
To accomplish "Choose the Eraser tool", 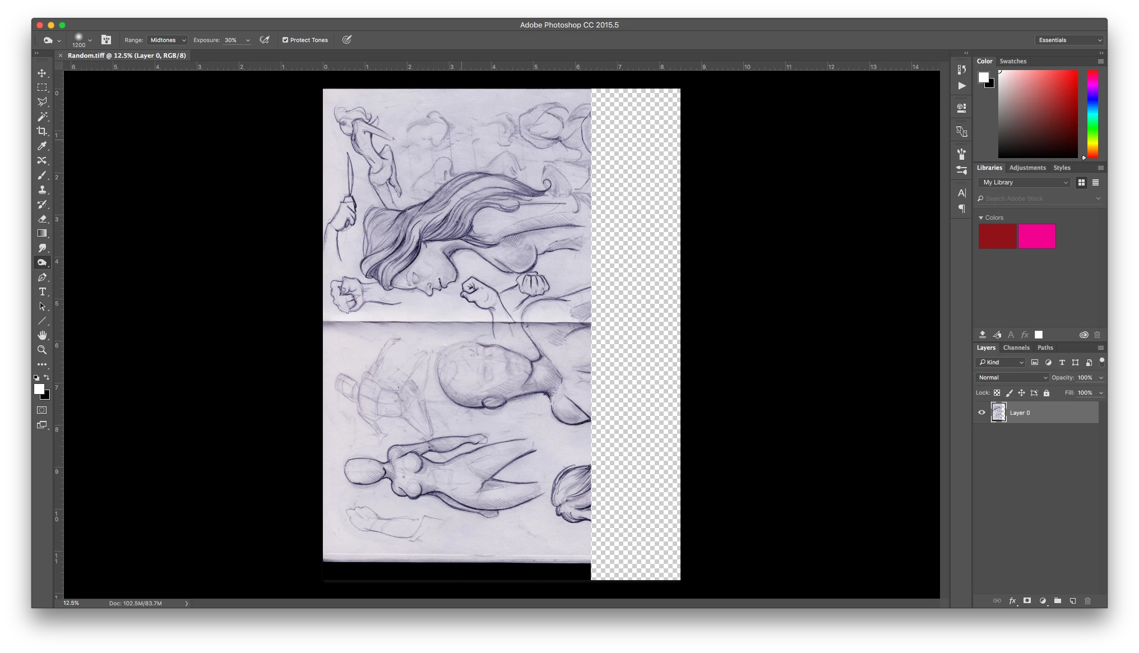I will (x=42, y=219).
